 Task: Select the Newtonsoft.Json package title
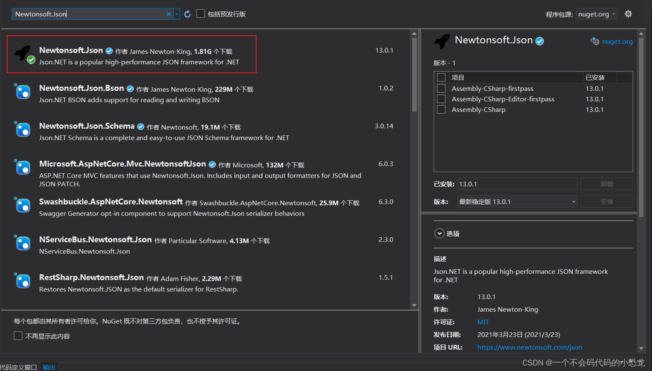point(71,50)
